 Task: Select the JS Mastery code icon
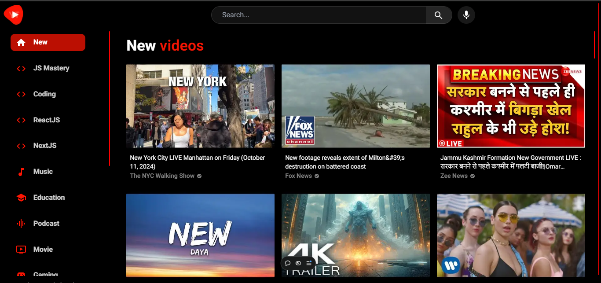[x=21, y=68]
